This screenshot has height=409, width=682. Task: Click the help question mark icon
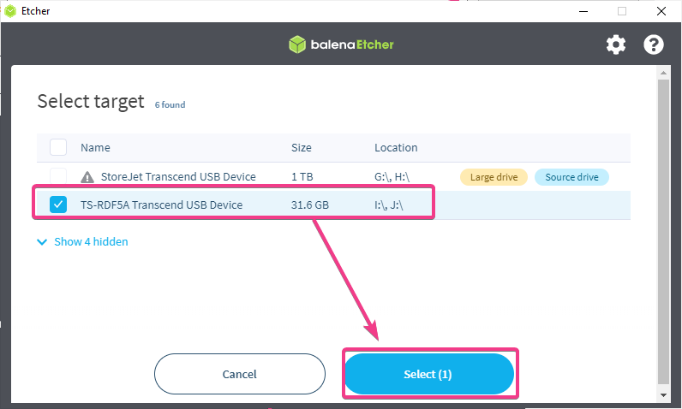click(x=654, y=44)
